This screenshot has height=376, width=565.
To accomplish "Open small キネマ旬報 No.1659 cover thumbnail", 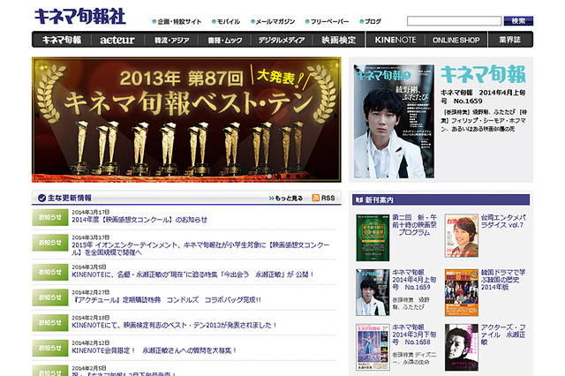I will point(373,292).
